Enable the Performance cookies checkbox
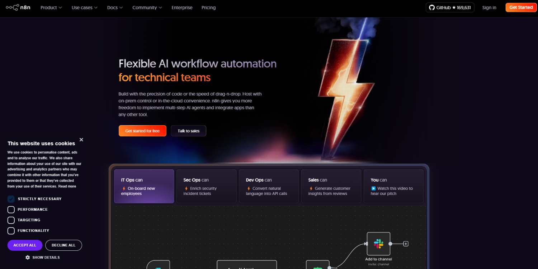538x269 pixels. 11,210
